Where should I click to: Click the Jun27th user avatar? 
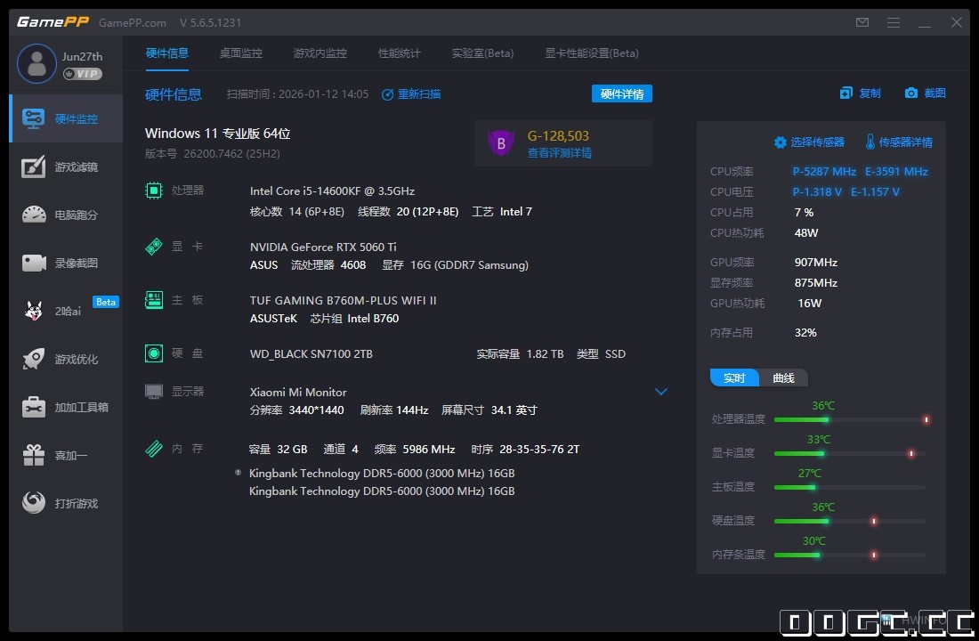36,63
